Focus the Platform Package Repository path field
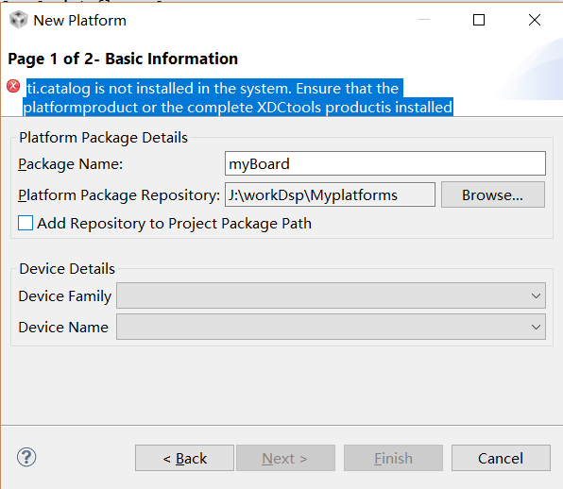Viewport: 563px width, 489px height. point(330,194)
